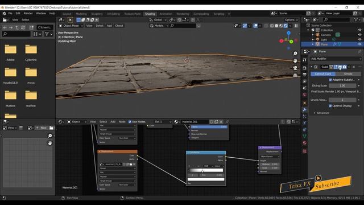Viewport: 364px width, 205px height.
Task: Open the Add menu in 3D viewport header
Action: click(109, 26)
